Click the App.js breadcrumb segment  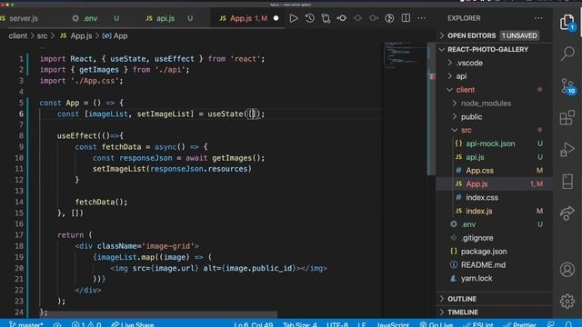76,36
